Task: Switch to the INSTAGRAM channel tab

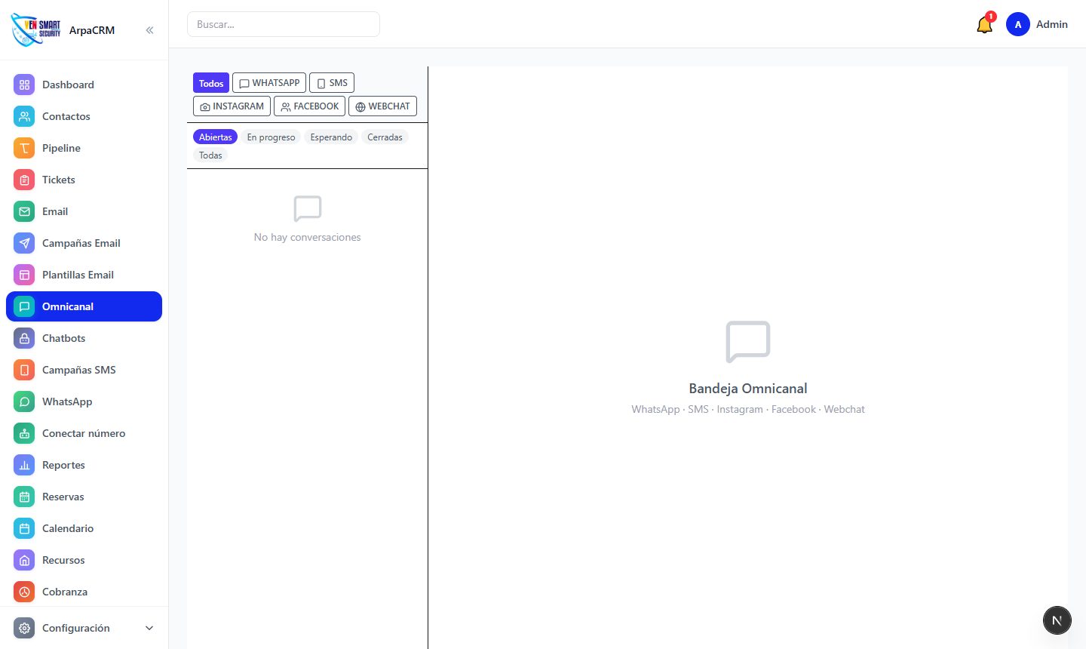Action: [x=232, y=106]
